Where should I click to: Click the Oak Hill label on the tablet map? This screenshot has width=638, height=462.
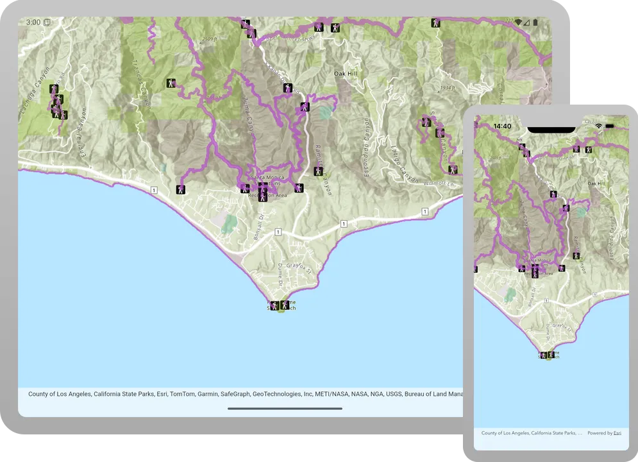(346, 74)
